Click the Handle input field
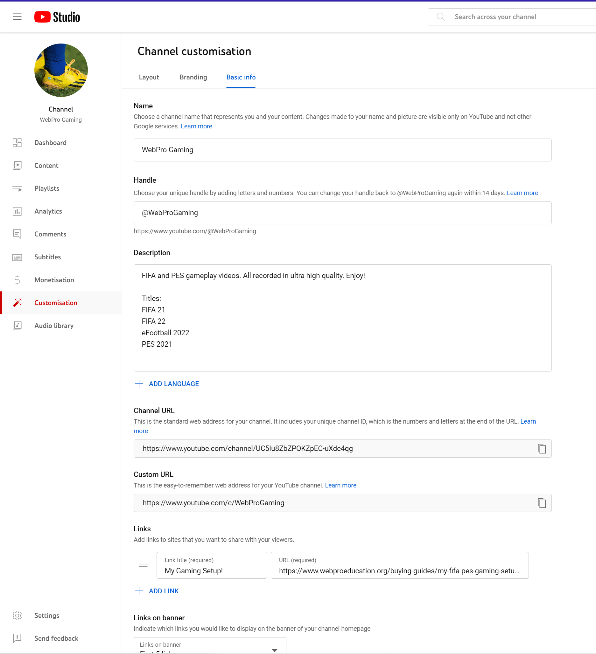Image resolution: width=596 pixels, height=654 pixels. [x=342, y=213]
